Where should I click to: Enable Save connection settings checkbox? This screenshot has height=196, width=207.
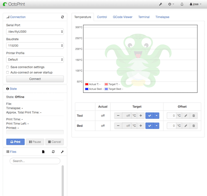[7, 67]
